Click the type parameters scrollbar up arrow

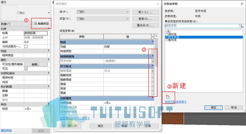[x=156, y=36]
